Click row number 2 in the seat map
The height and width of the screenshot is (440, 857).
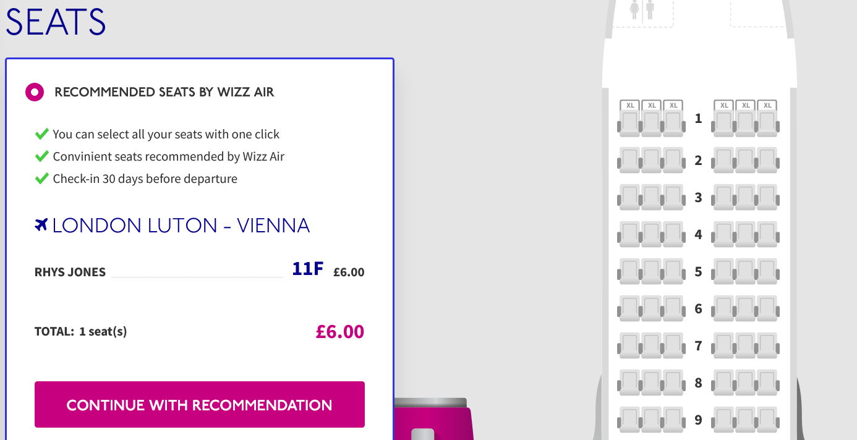[698, 160]
